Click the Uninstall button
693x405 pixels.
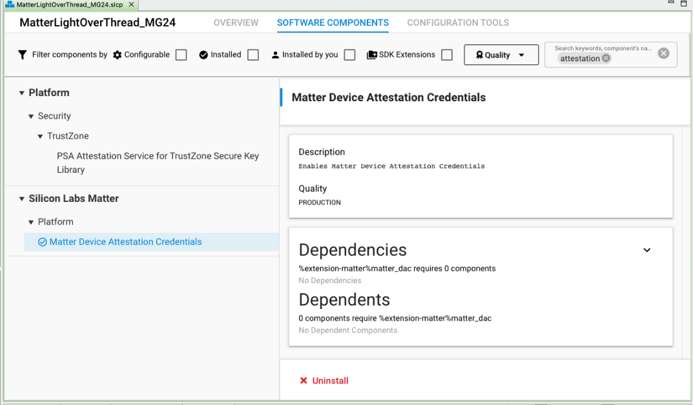pos(324,380)
